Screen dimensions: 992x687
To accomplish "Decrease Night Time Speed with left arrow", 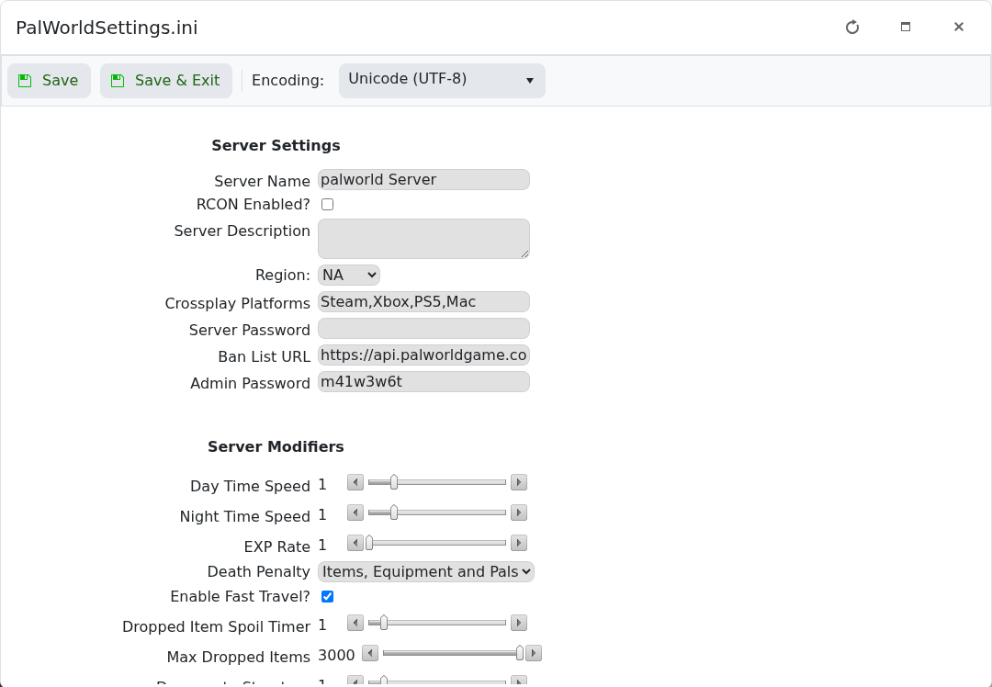I will pos(355,513).
